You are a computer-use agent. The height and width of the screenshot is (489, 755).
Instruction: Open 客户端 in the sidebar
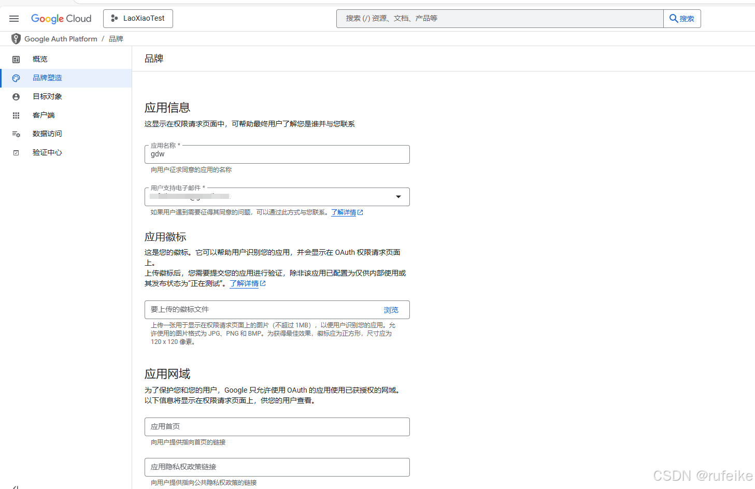66,116
